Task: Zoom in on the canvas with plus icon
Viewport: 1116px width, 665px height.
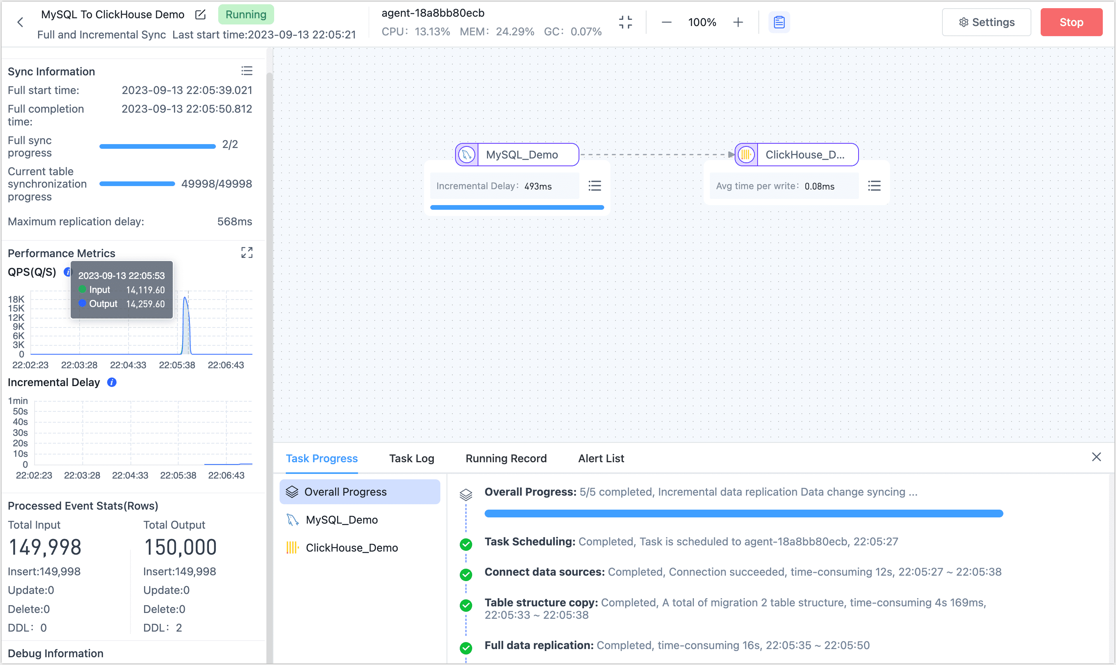Action: point(737,22)
